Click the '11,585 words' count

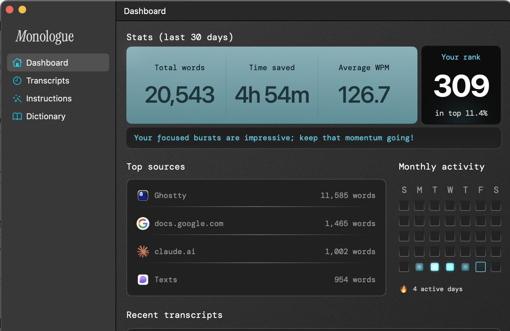click(x=348, y=195)
